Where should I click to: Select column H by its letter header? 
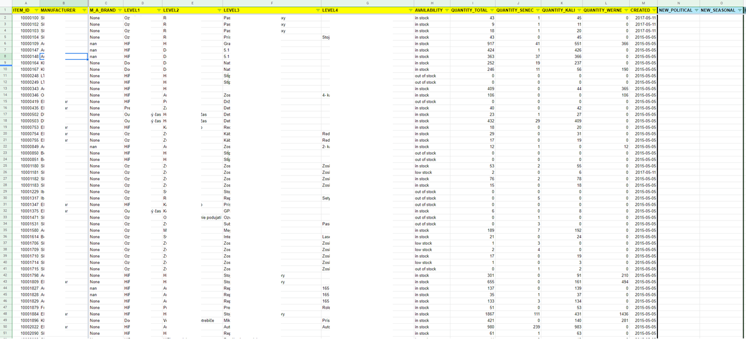[432, 3]
